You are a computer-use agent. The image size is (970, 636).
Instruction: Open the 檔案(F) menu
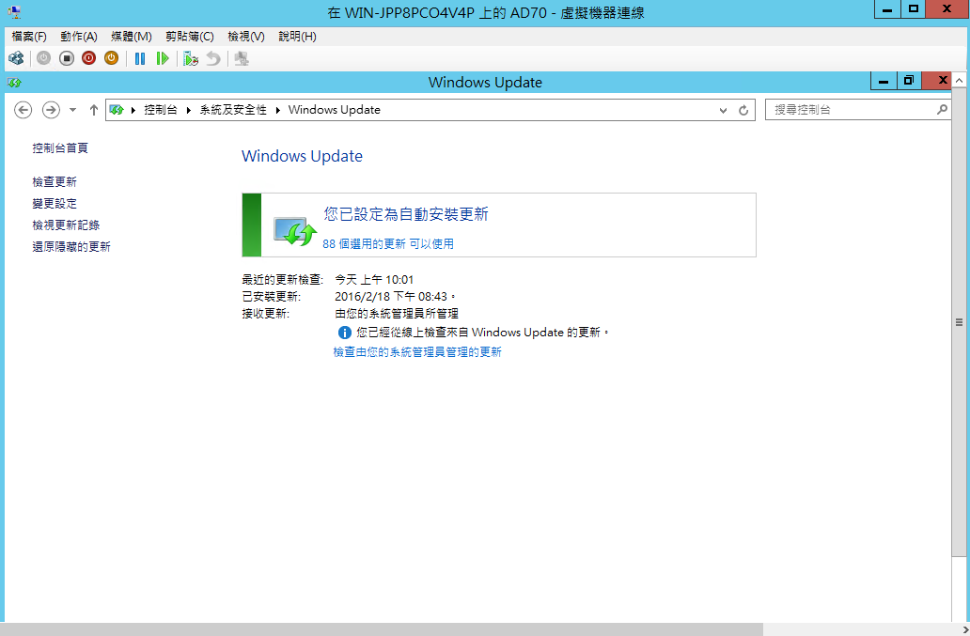coord(29,37)
